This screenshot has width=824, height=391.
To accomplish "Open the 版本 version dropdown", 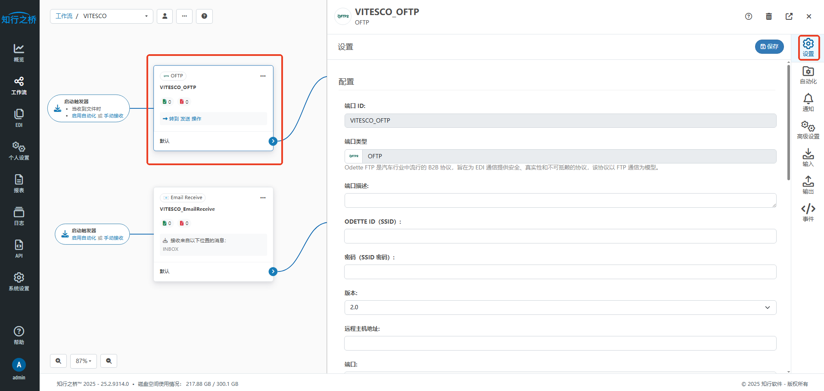I will coord(560,307).
